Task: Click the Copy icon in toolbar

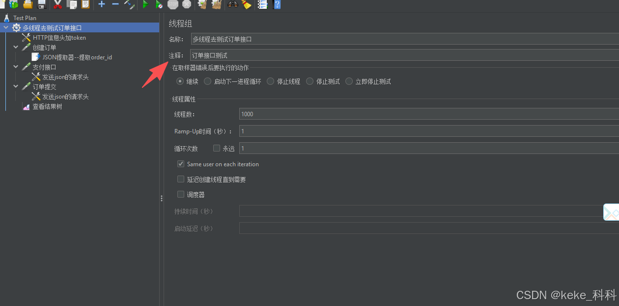Action: pos(72,4)
